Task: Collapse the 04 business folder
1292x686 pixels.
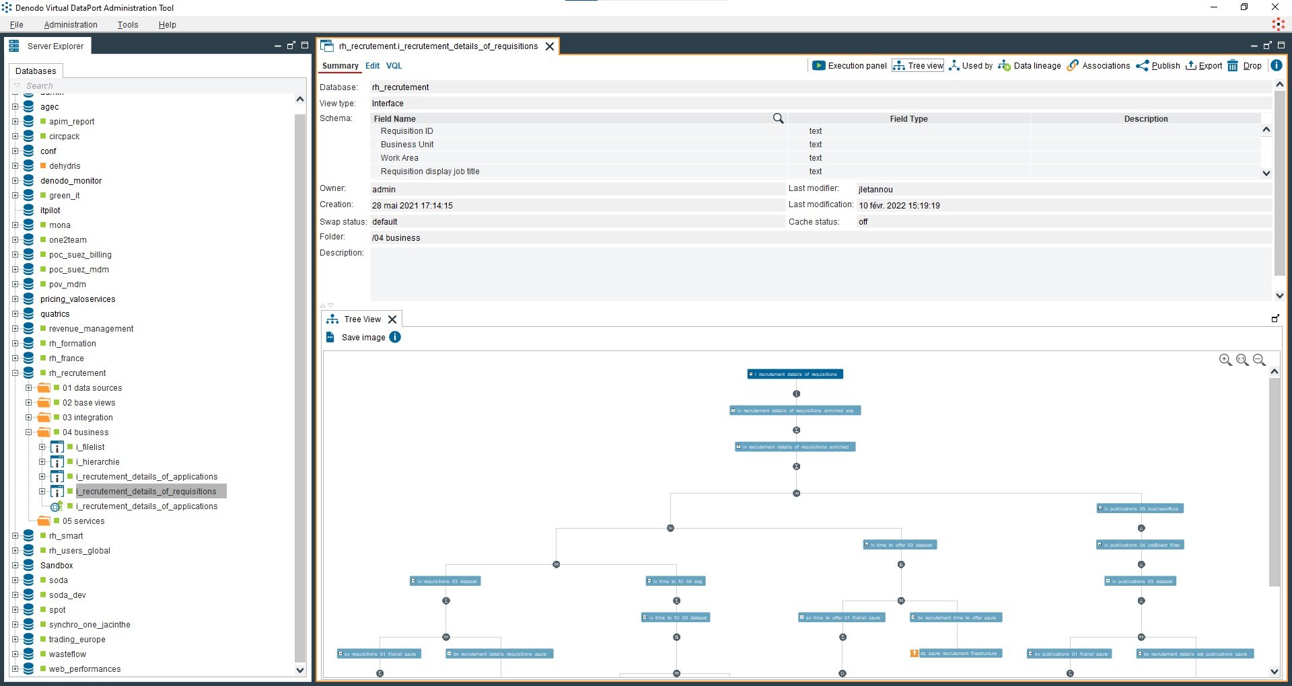Action: (29, 432)
